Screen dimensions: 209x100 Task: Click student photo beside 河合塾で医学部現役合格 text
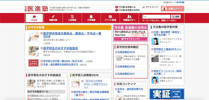click(x=155, y=80)
